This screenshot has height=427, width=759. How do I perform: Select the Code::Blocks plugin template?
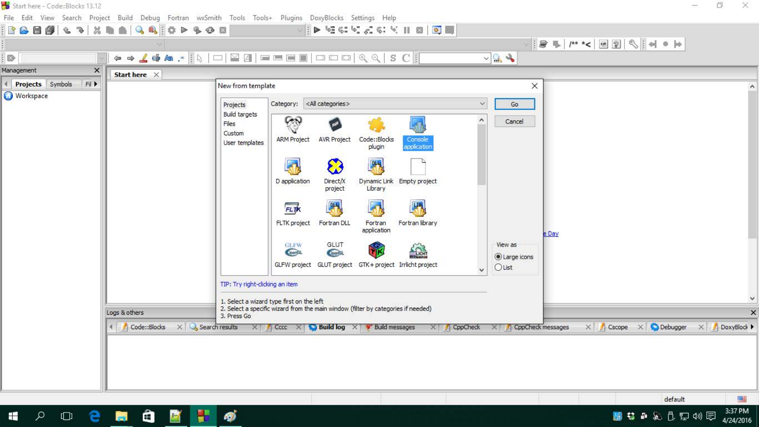click(x=376, y=125)
